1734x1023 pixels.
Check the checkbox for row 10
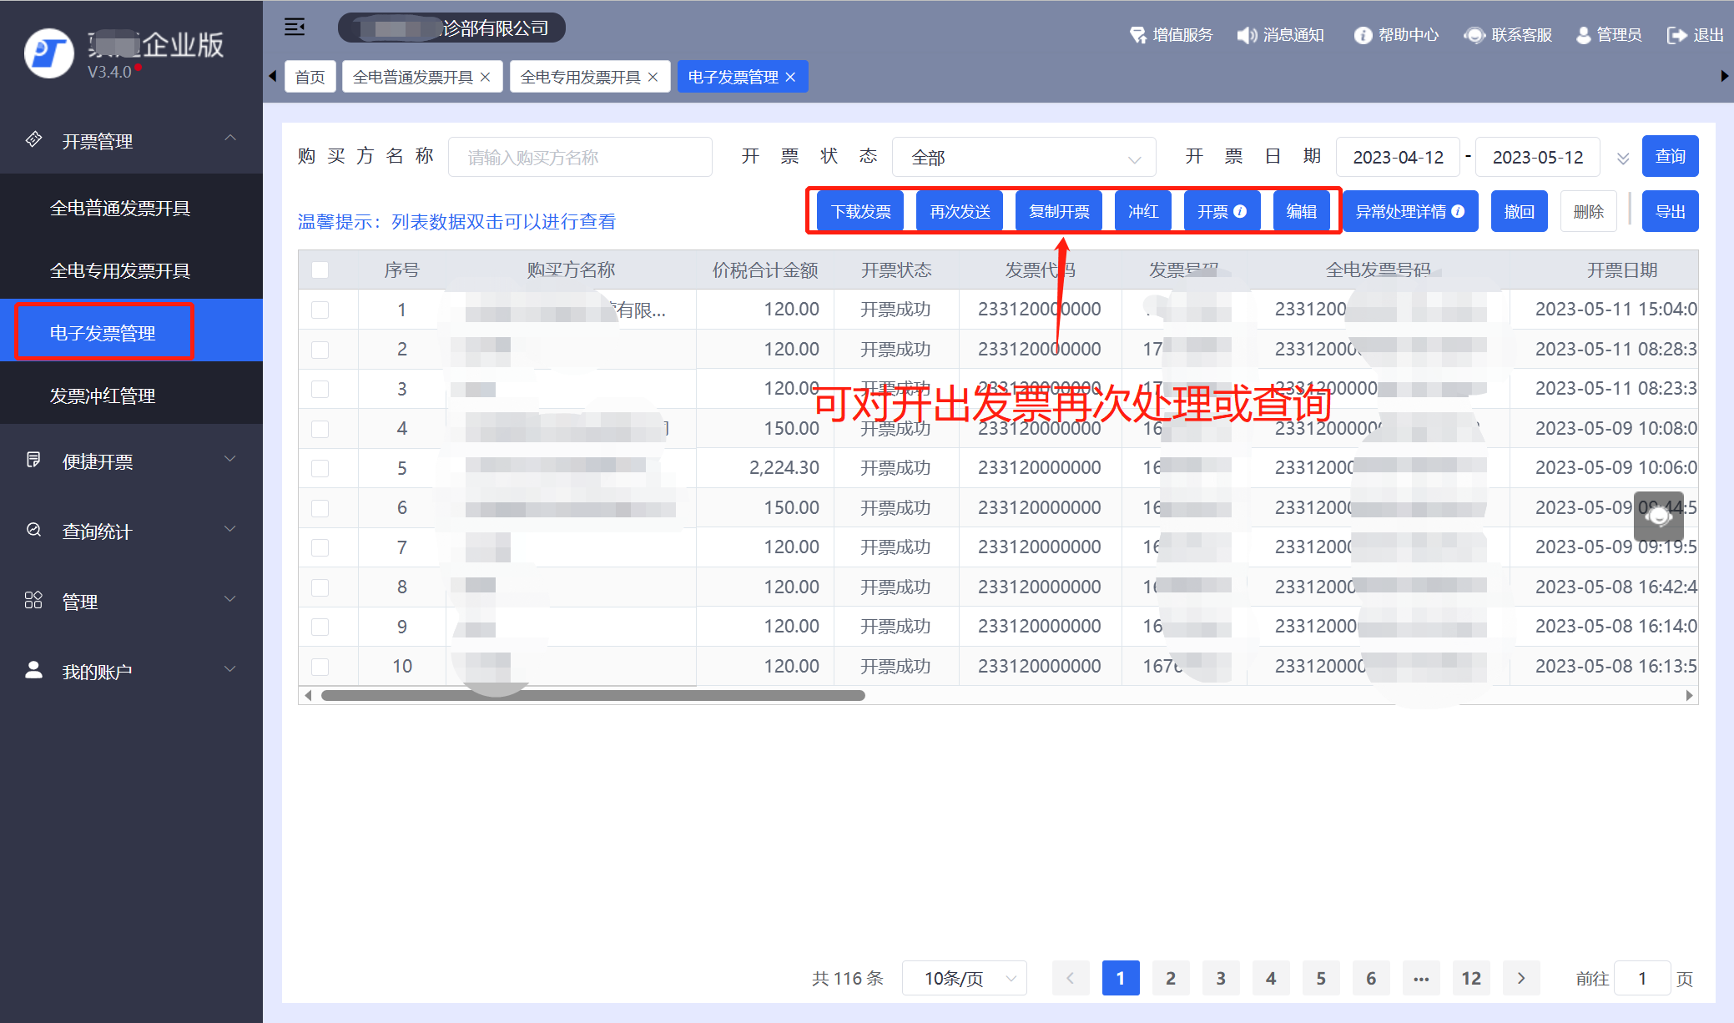click(320, 667)
